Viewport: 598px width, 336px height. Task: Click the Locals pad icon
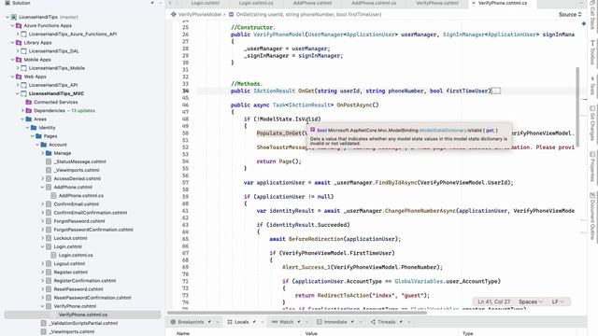pos(230,322)
